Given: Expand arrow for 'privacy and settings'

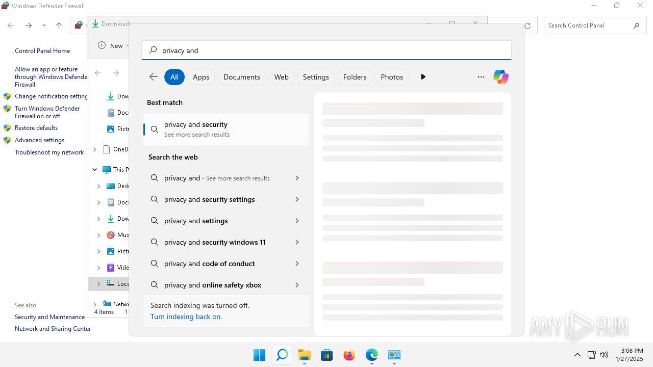Looking at the screenshot, I should coord(297,221).
